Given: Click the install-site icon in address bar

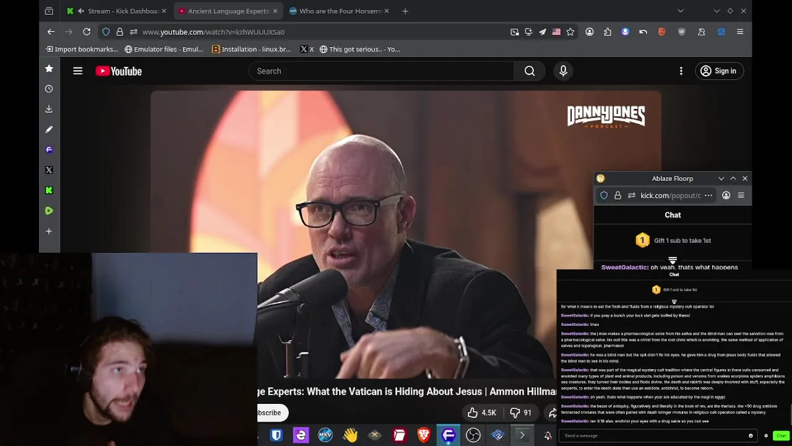Looking at the screenshot, I should (528, 32).
